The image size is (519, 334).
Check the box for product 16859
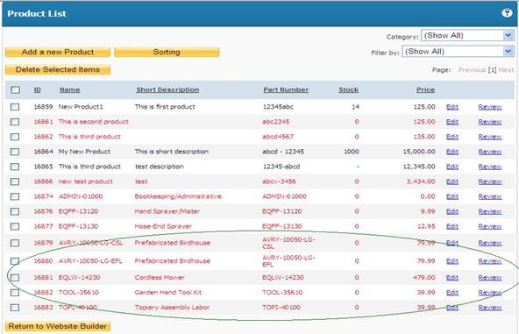click(x=15, y=107)
